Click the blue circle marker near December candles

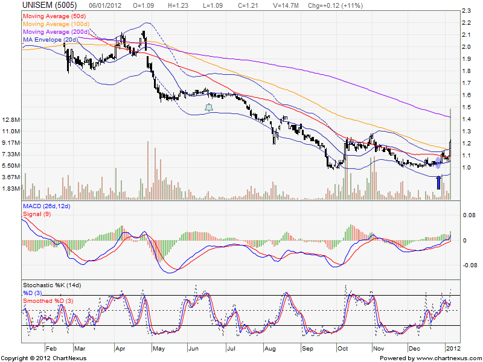point(438,163)
